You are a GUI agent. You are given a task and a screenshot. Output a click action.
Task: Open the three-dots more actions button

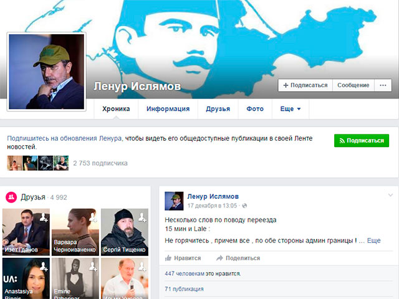coord(383,85)
